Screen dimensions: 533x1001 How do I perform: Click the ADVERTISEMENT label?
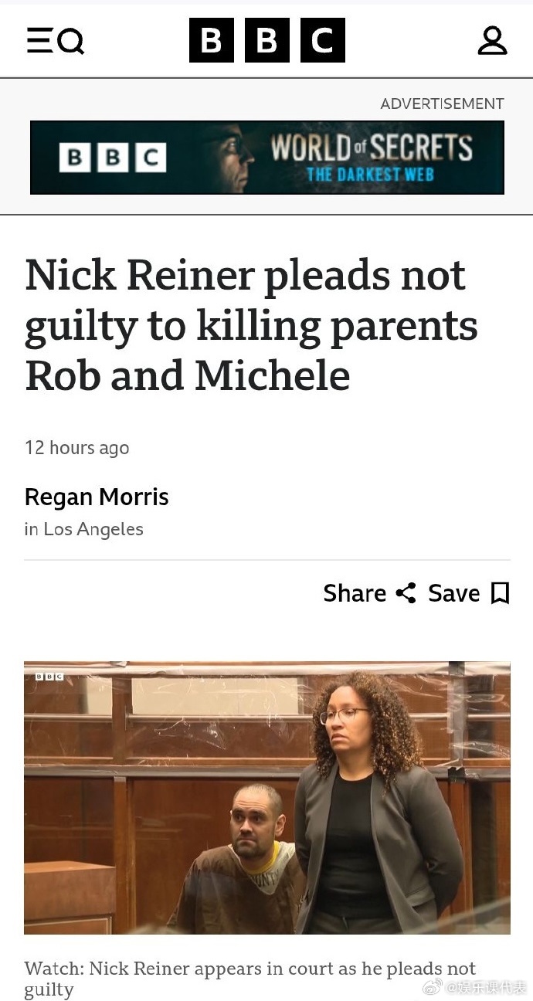point(442,103)
